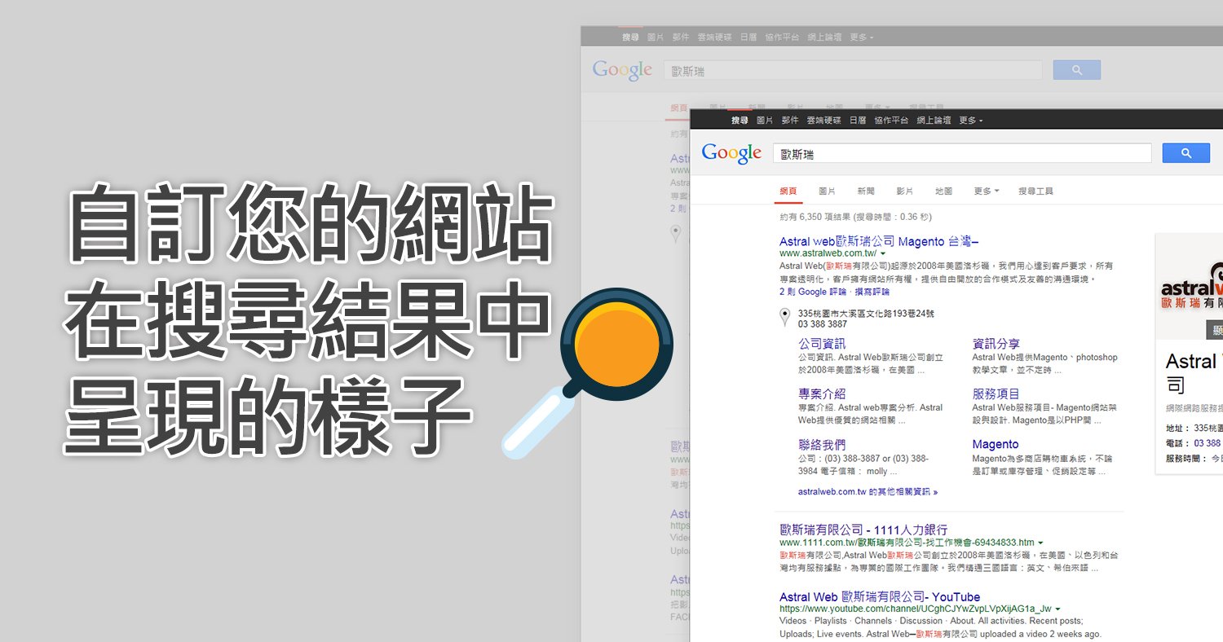Click phone link 03 388 in knowledge panel
This screenshot has height=642, width=1223.
tap(1208, 443)
